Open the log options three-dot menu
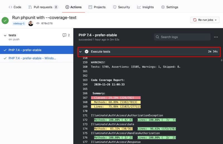Screen dimensions: 223x144 (x=216, y=37)
